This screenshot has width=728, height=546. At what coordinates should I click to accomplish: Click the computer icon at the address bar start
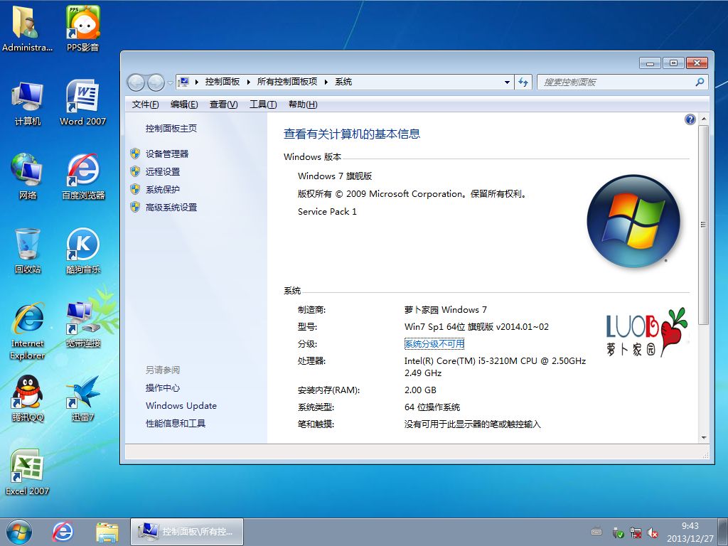(x=184, y=82)
